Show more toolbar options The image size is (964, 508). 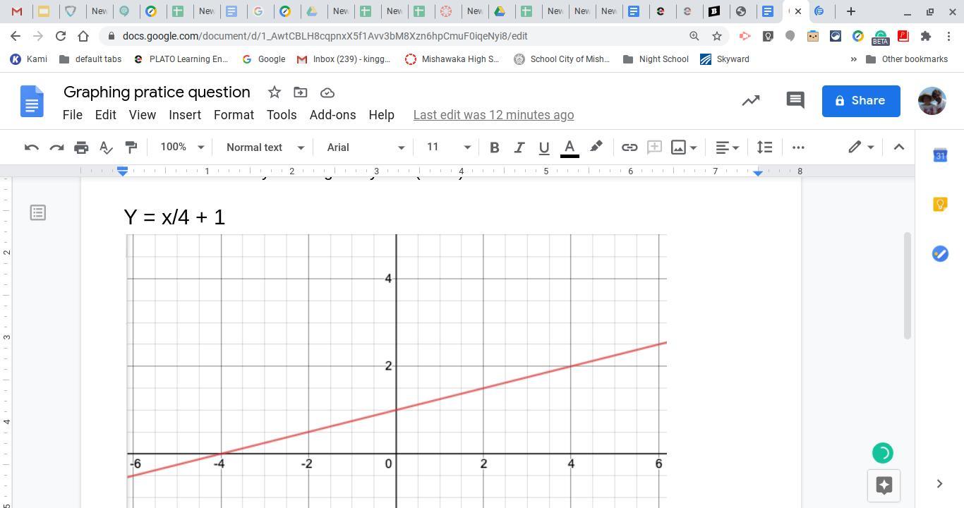point(798,147)
